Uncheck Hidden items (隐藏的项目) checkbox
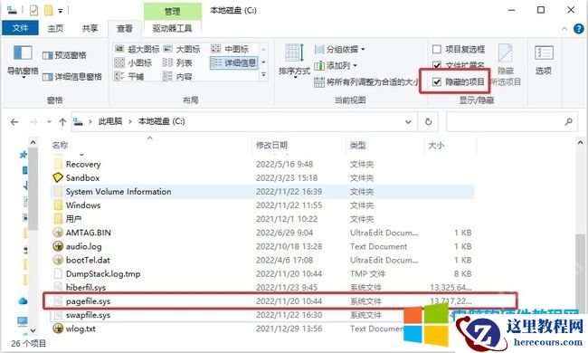Image resolution: width=588 pixels, height=353 pixels. pos(437,81)
